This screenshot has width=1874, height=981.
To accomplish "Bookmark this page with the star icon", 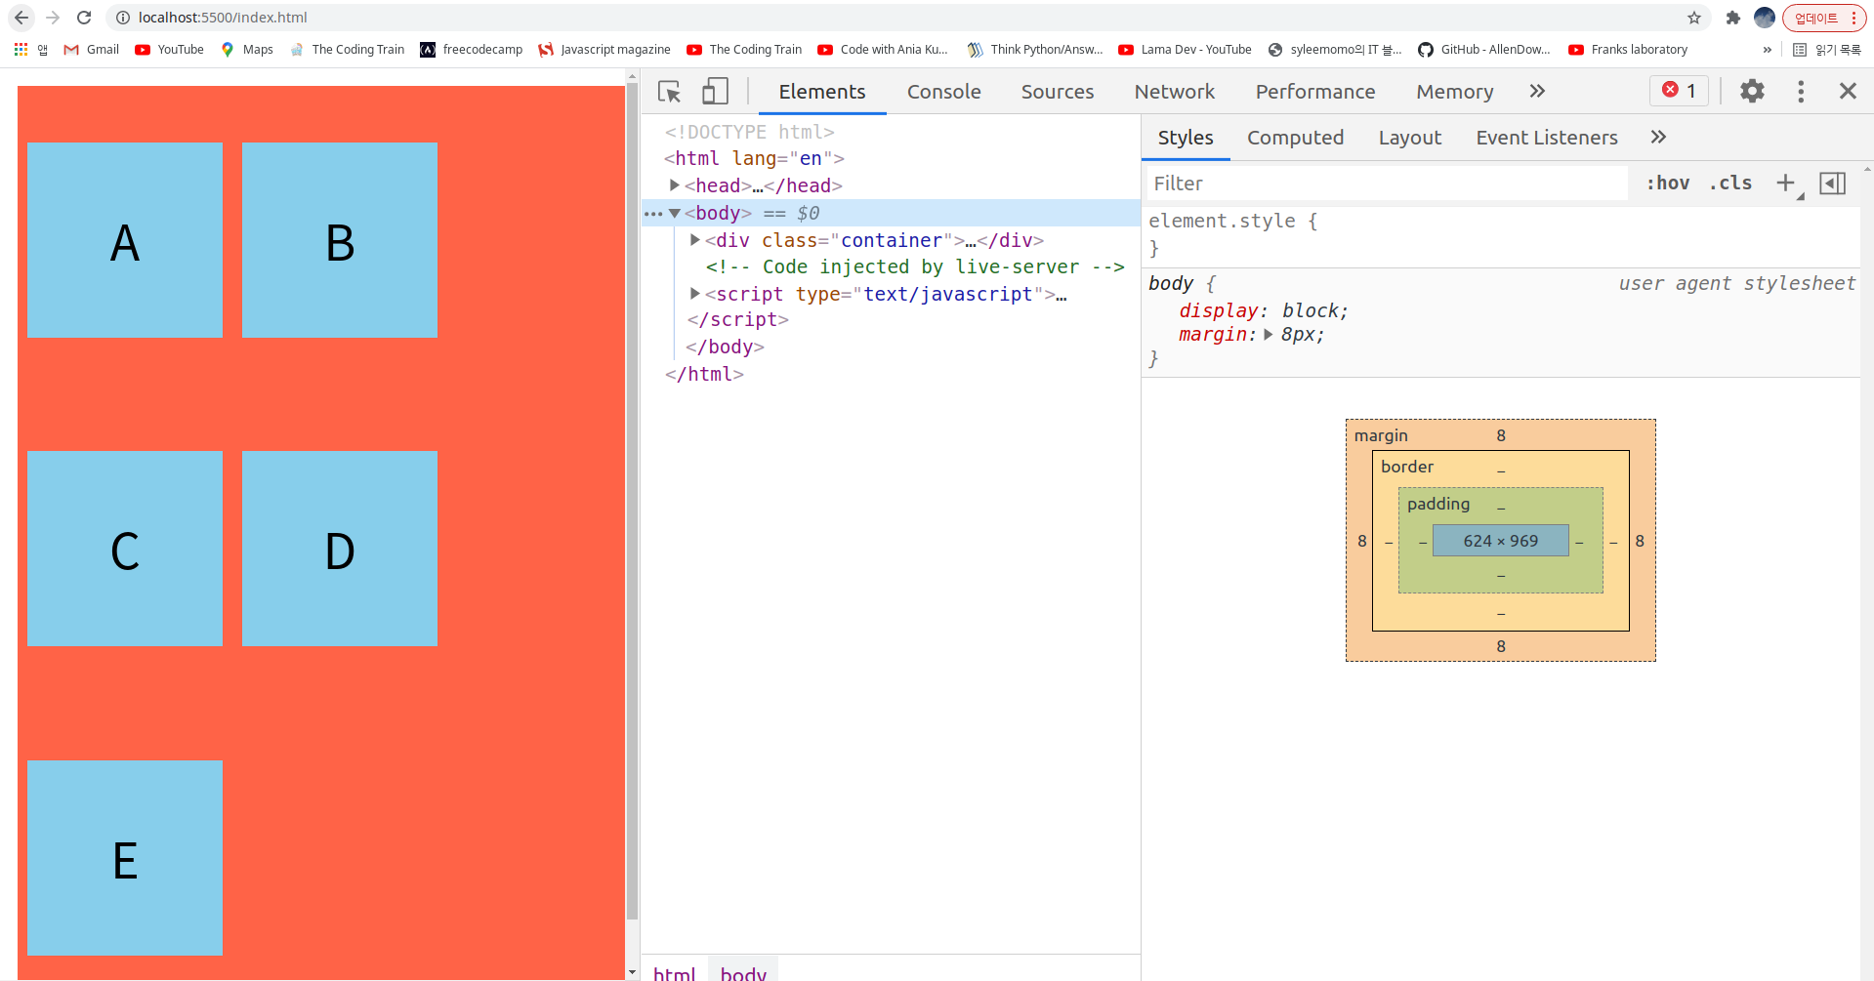I will (x=1694, y=18).
